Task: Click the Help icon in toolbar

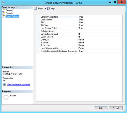Action: 48,9
